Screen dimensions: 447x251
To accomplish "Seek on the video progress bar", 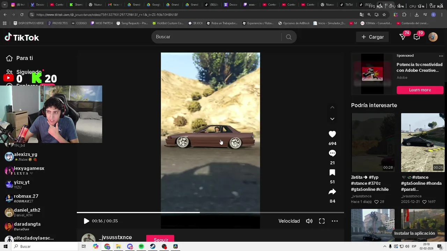I will pos(210,212).
